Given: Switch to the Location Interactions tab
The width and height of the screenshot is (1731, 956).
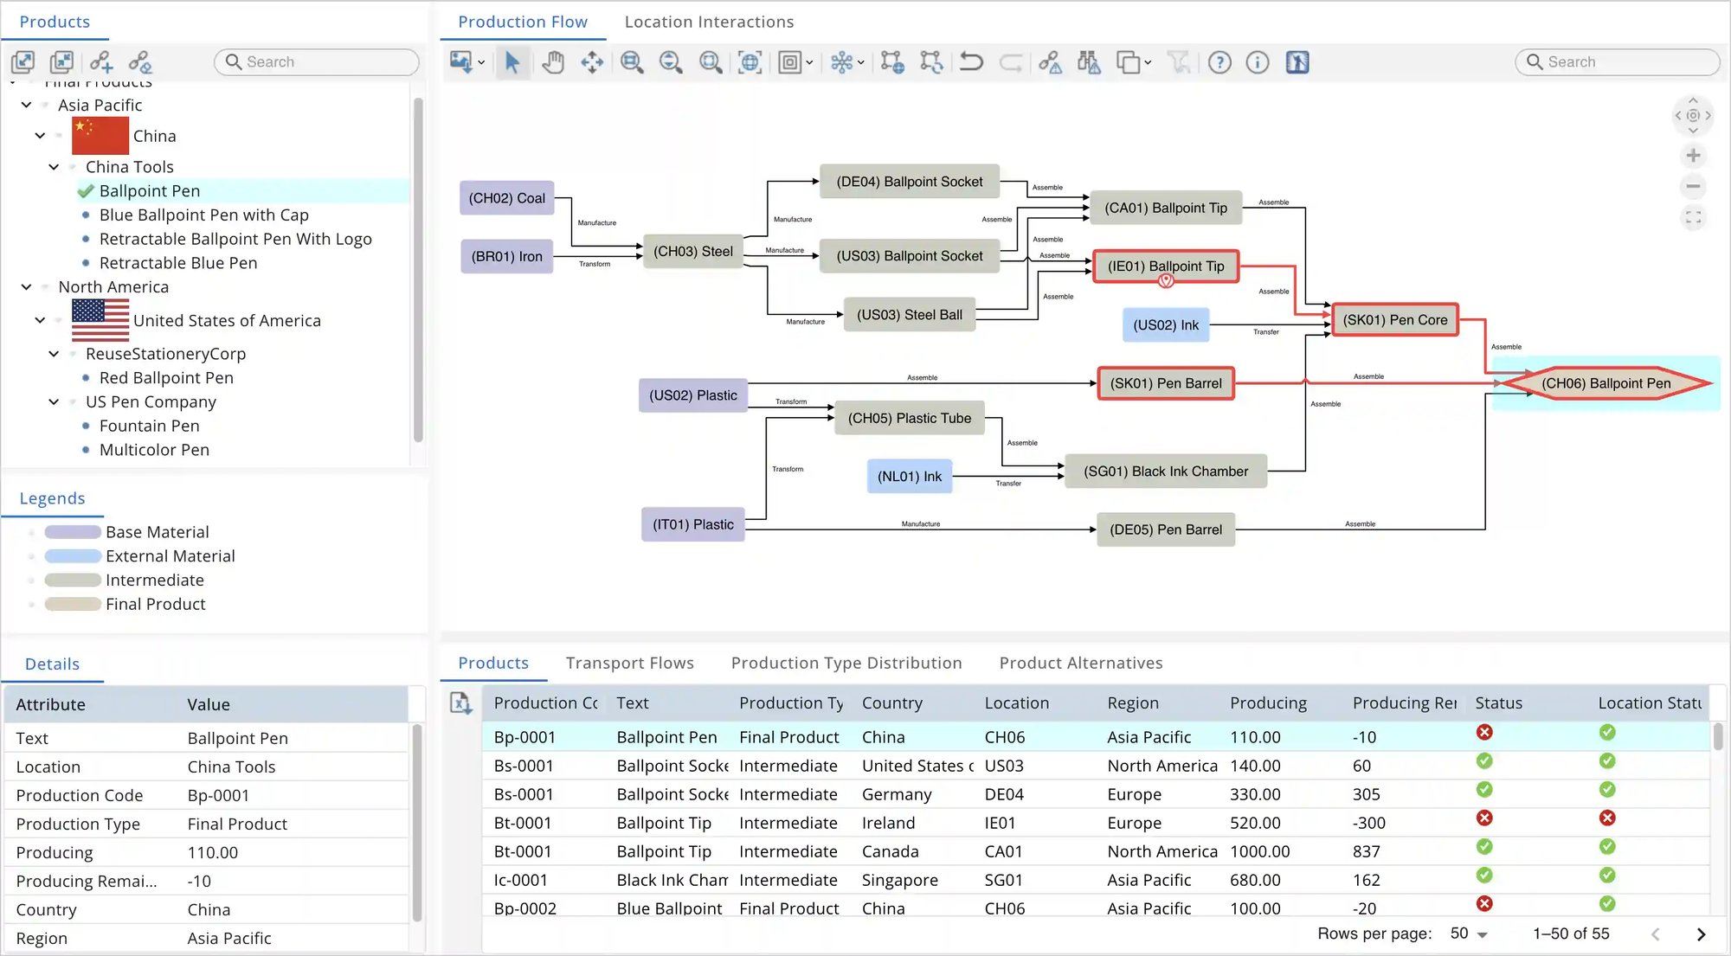Looking at the screenshot, I should [709, 22].
